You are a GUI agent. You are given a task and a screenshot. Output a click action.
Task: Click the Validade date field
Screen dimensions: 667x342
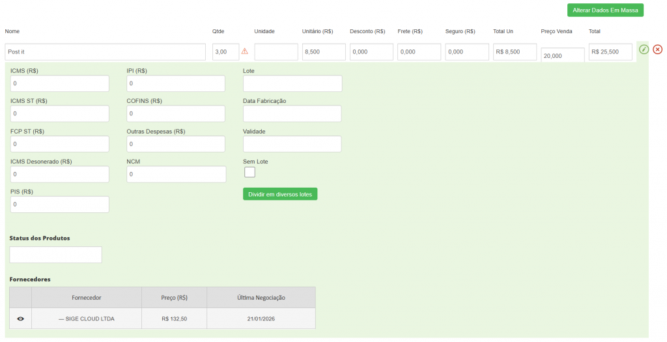pos(292,144)
